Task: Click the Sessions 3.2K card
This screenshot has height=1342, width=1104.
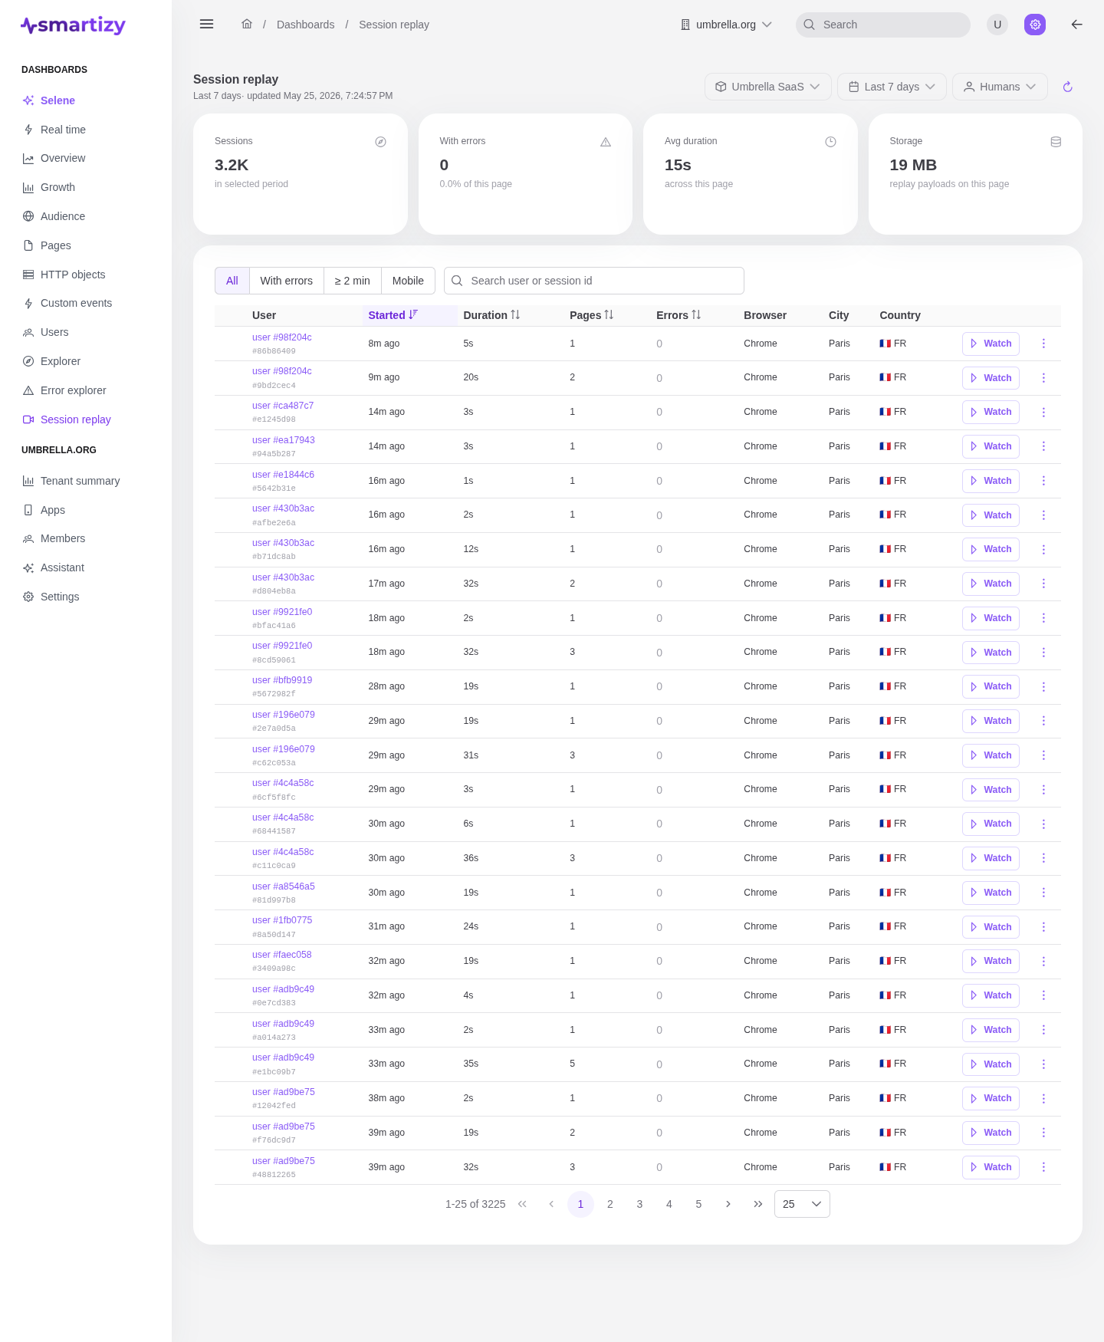Action: click(301, 174)
